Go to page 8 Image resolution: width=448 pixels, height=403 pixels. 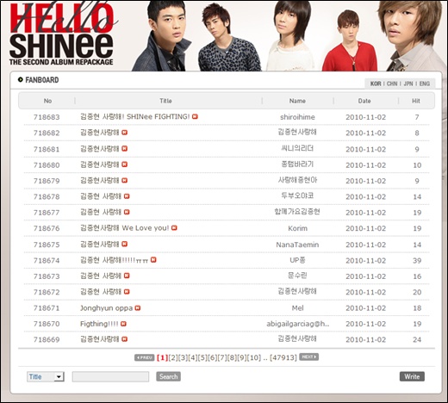232,357
